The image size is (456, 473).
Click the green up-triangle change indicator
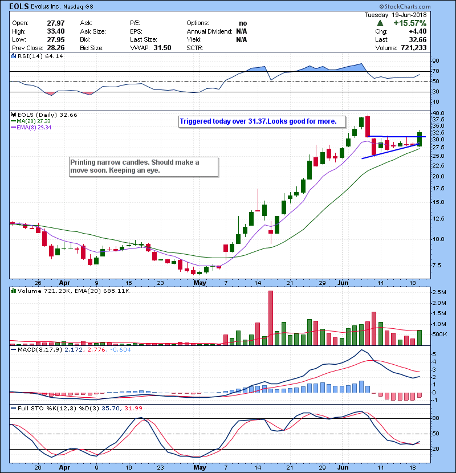pos(380,23)
